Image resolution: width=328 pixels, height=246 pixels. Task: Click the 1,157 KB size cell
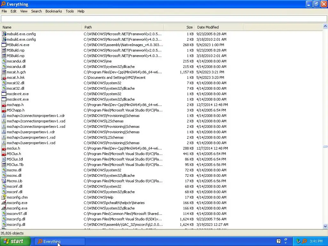coord(187,72)
